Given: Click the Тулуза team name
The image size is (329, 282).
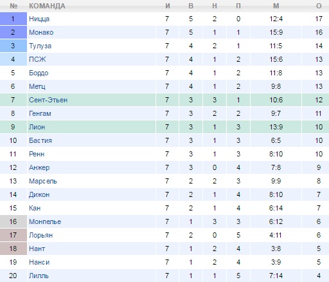Looking at the screenshot, I should 40,46.
